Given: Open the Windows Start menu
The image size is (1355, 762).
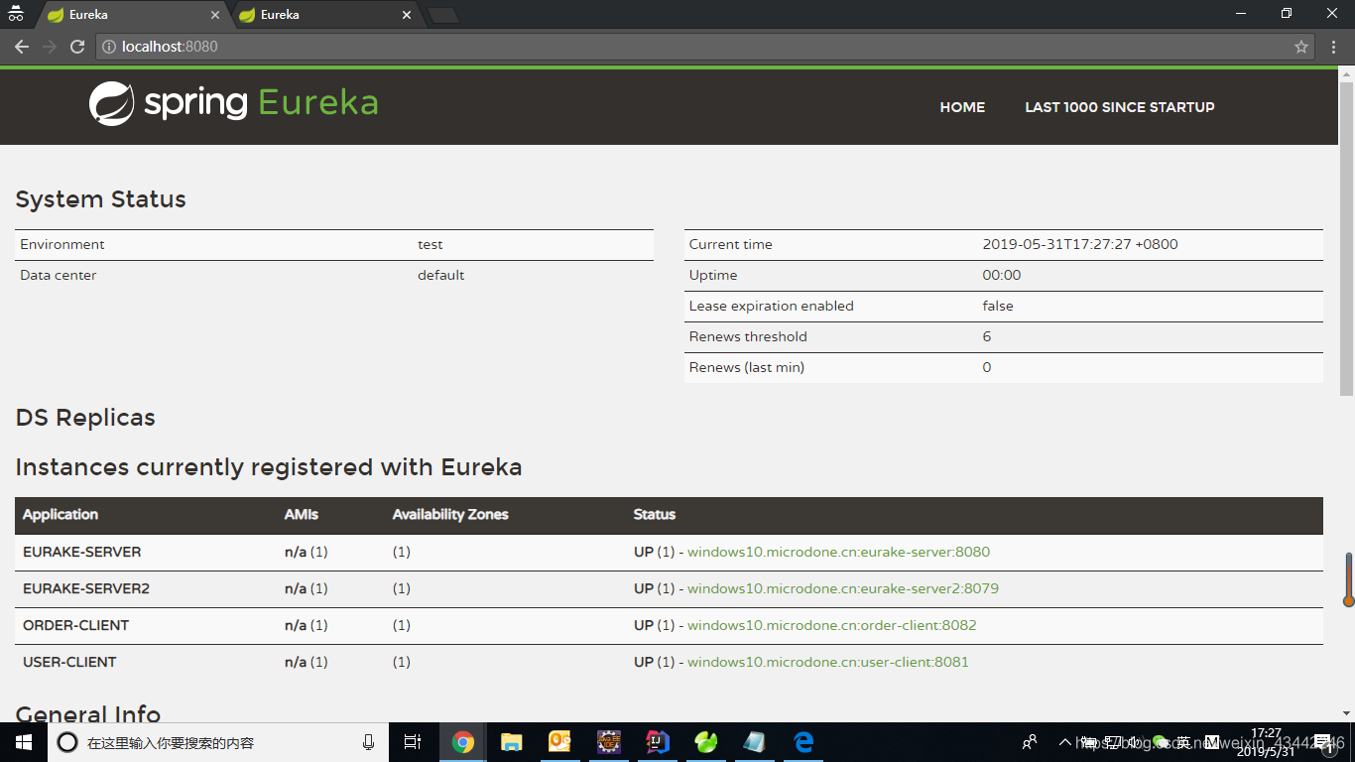Looking at the screenshot, I should [24, 742].
